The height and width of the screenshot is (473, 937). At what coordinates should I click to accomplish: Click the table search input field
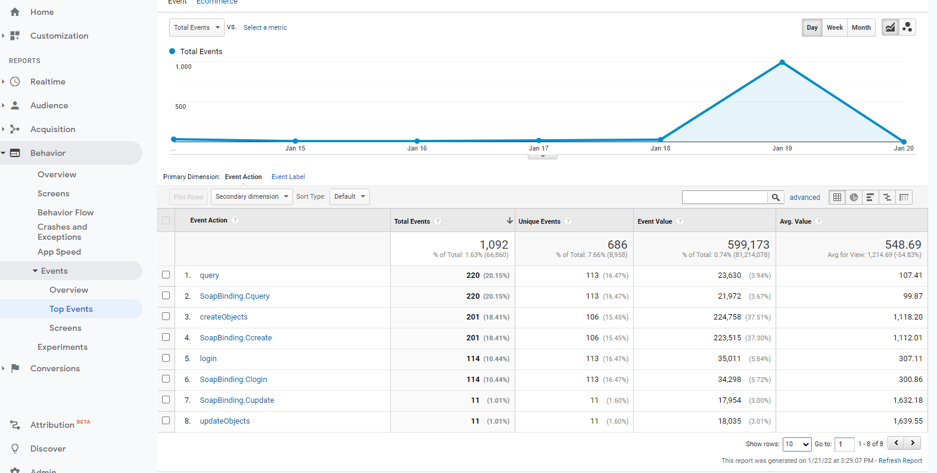(724, 198)
